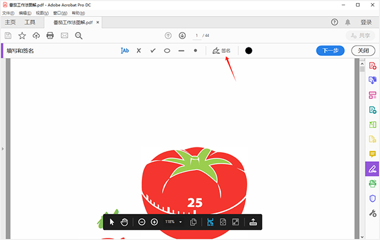Screen dimensions: 380x240
Task: Select the dot tool
Action: point(195,50)
